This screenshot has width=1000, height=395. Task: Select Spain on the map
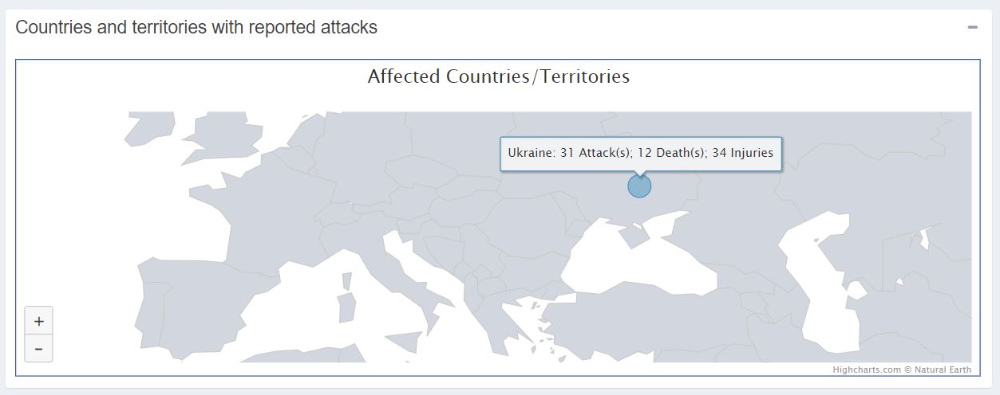(x=200, y=307)
